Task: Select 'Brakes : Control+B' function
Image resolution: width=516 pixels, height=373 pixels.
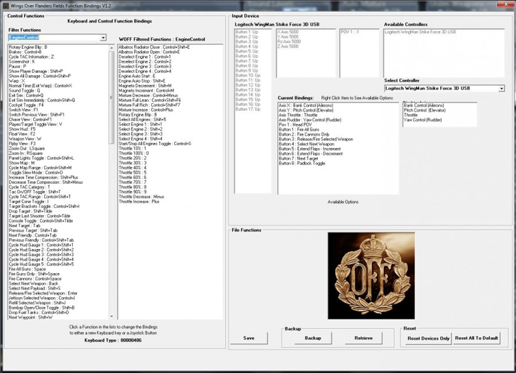Action: 25,52
